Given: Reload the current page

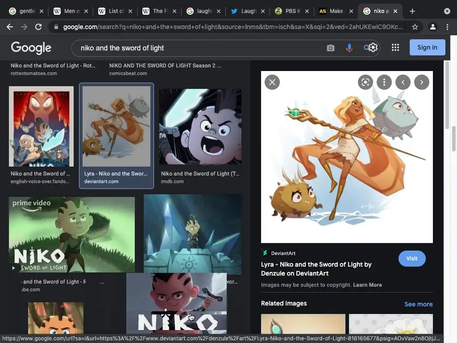Looking at the screenshot, I should (x=38, y=27).
